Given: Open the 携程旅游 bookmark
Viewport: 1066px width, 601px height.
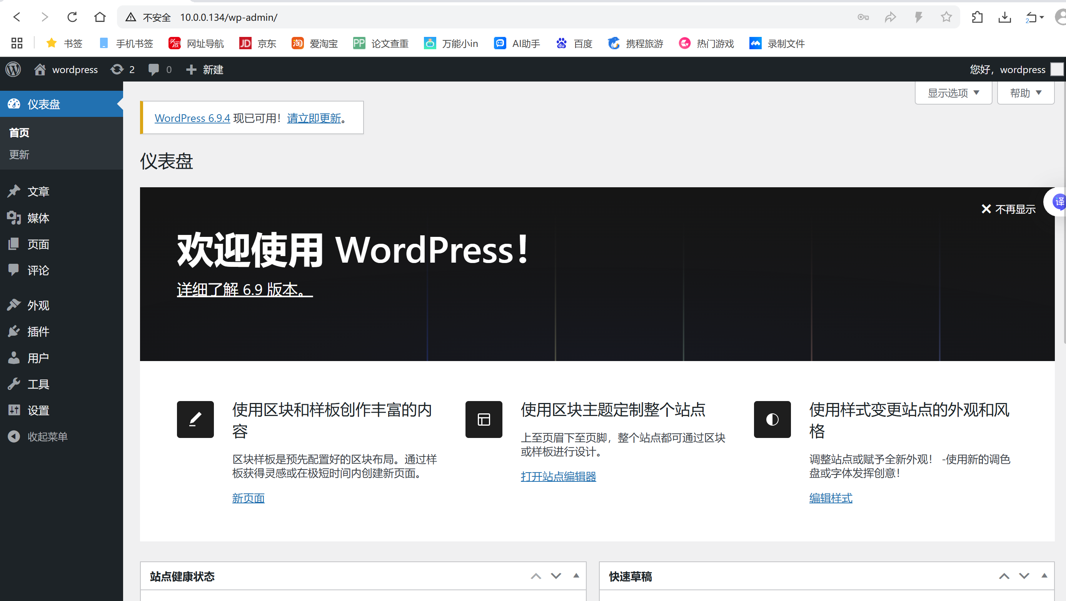Looking at the screenshot, I should coord(635,43).
